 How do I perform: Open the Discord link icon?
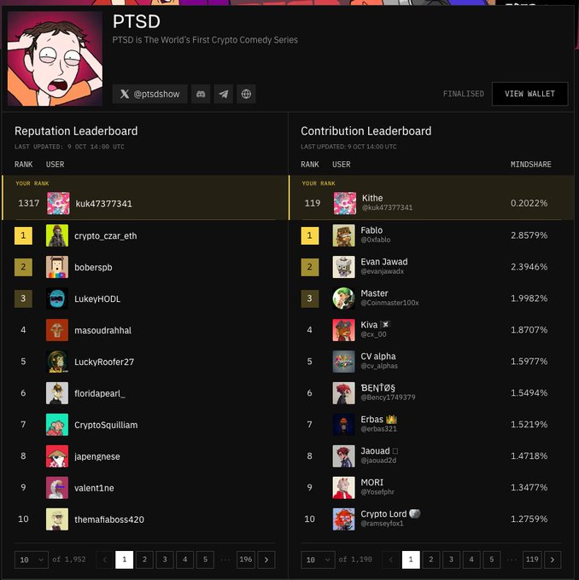click(x=201, y=94)
